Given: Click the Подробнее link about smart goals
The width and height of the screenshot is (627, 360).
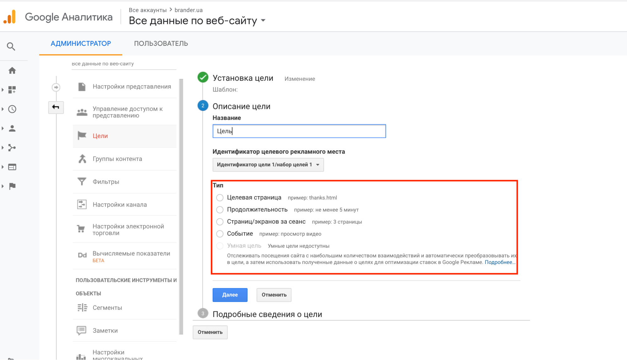Looking at the screenshot, I should pos(500,262).
